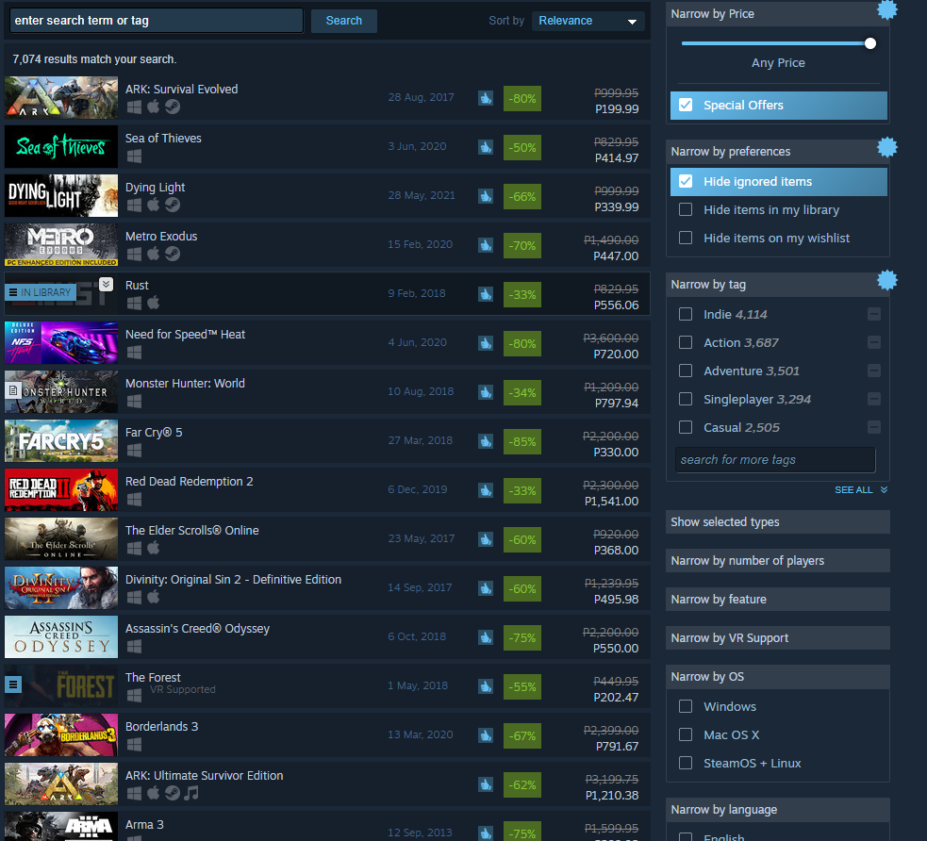This screenshot has width=927, height=841.
Task: Click the Windows icon under Need for Speed Heat
Action: pos(134,352)
